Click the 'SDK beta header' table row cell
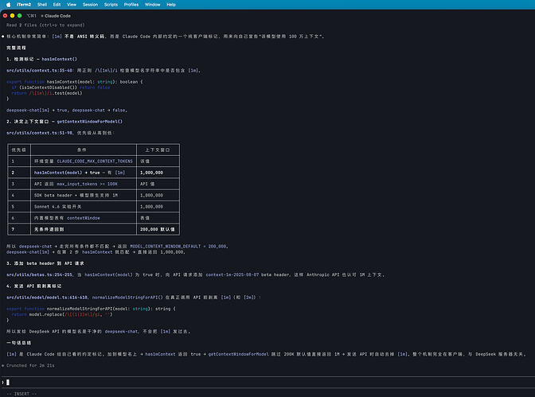Image resolution: width=535 pixels, height=397 pixels. [x=84, y=195]
